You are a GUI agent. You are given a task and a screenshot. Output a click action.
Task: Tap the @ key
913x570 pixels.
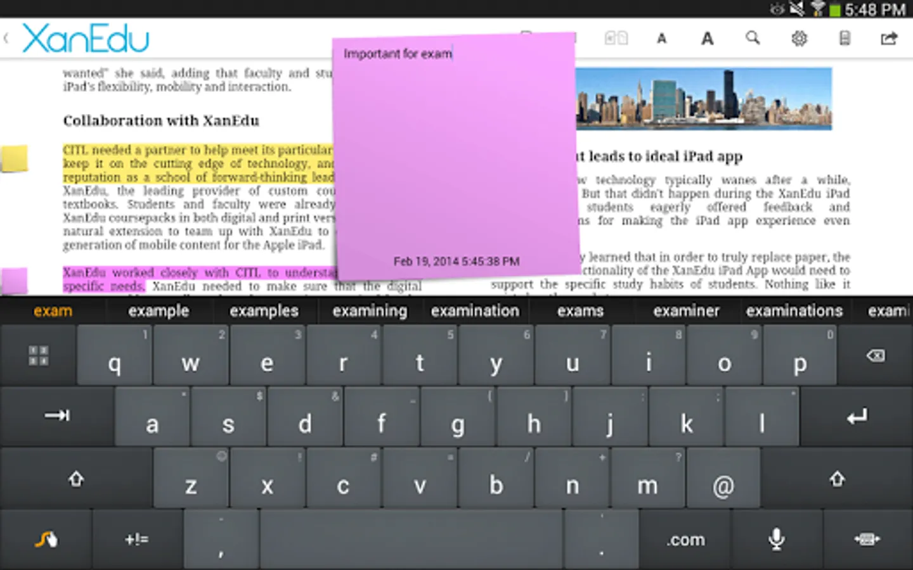point(723,479)
